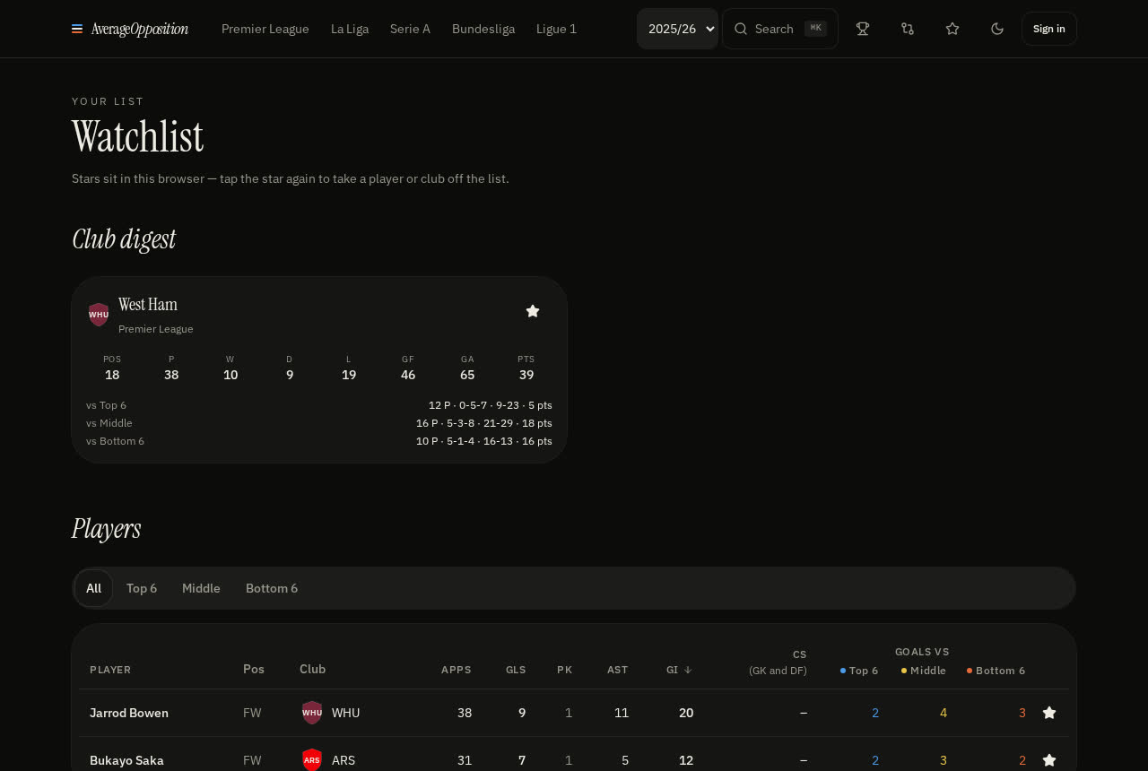The image size is (1148, 771).
Task: Open Jarrod Bowen player link
Action: coord(129,713)
